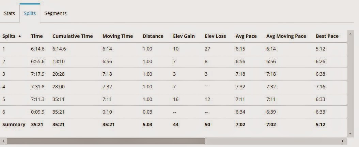Screen dimensions: 359x147
Task: Switch to the Stats tab
Action: tap(10, 13)
